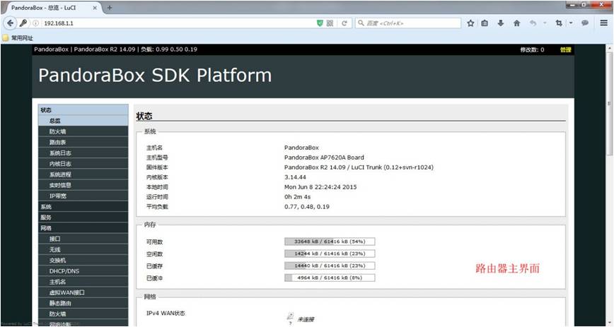Click the chat bubble icon in toolbar
The image size is (614, 327).
[585, 23]
